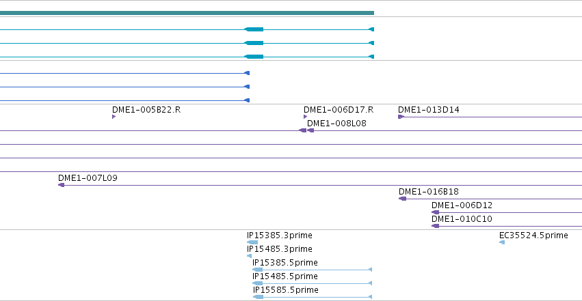582x301 pixels.
Task: Select the DME1-008L08 feature label
Action: click(x=336, y=124)
